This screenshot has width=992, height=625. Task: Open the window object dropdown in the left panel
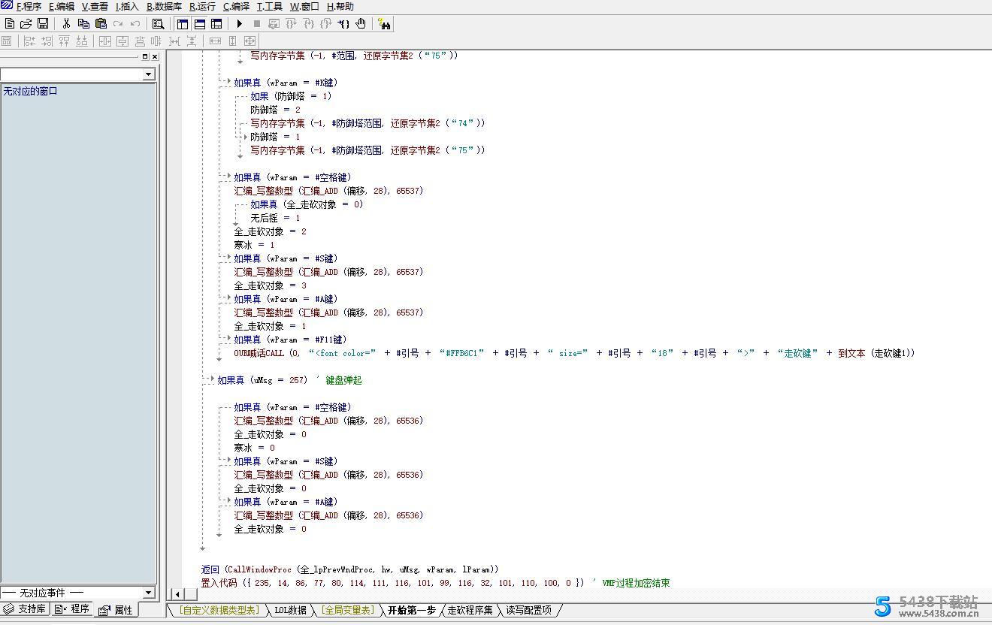[x=148, y=74]
